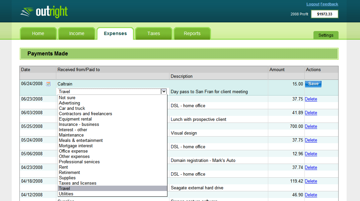Select Meals & entertainment option
The height and width of the screenshot is (201, 360).
click(x=112, y=140)
